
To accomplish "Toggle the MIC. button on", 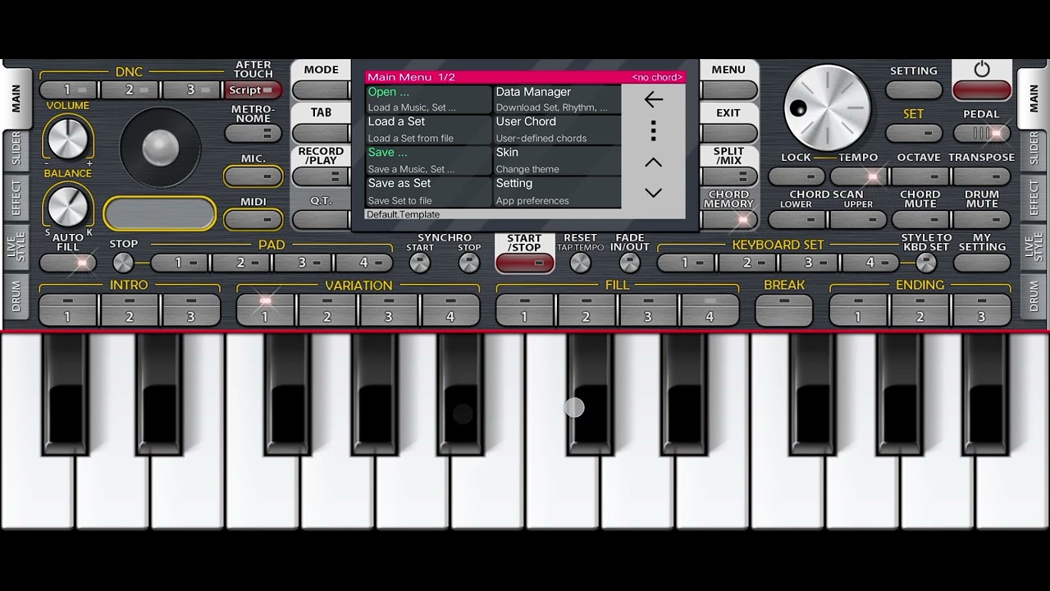I will coord(253,176).
